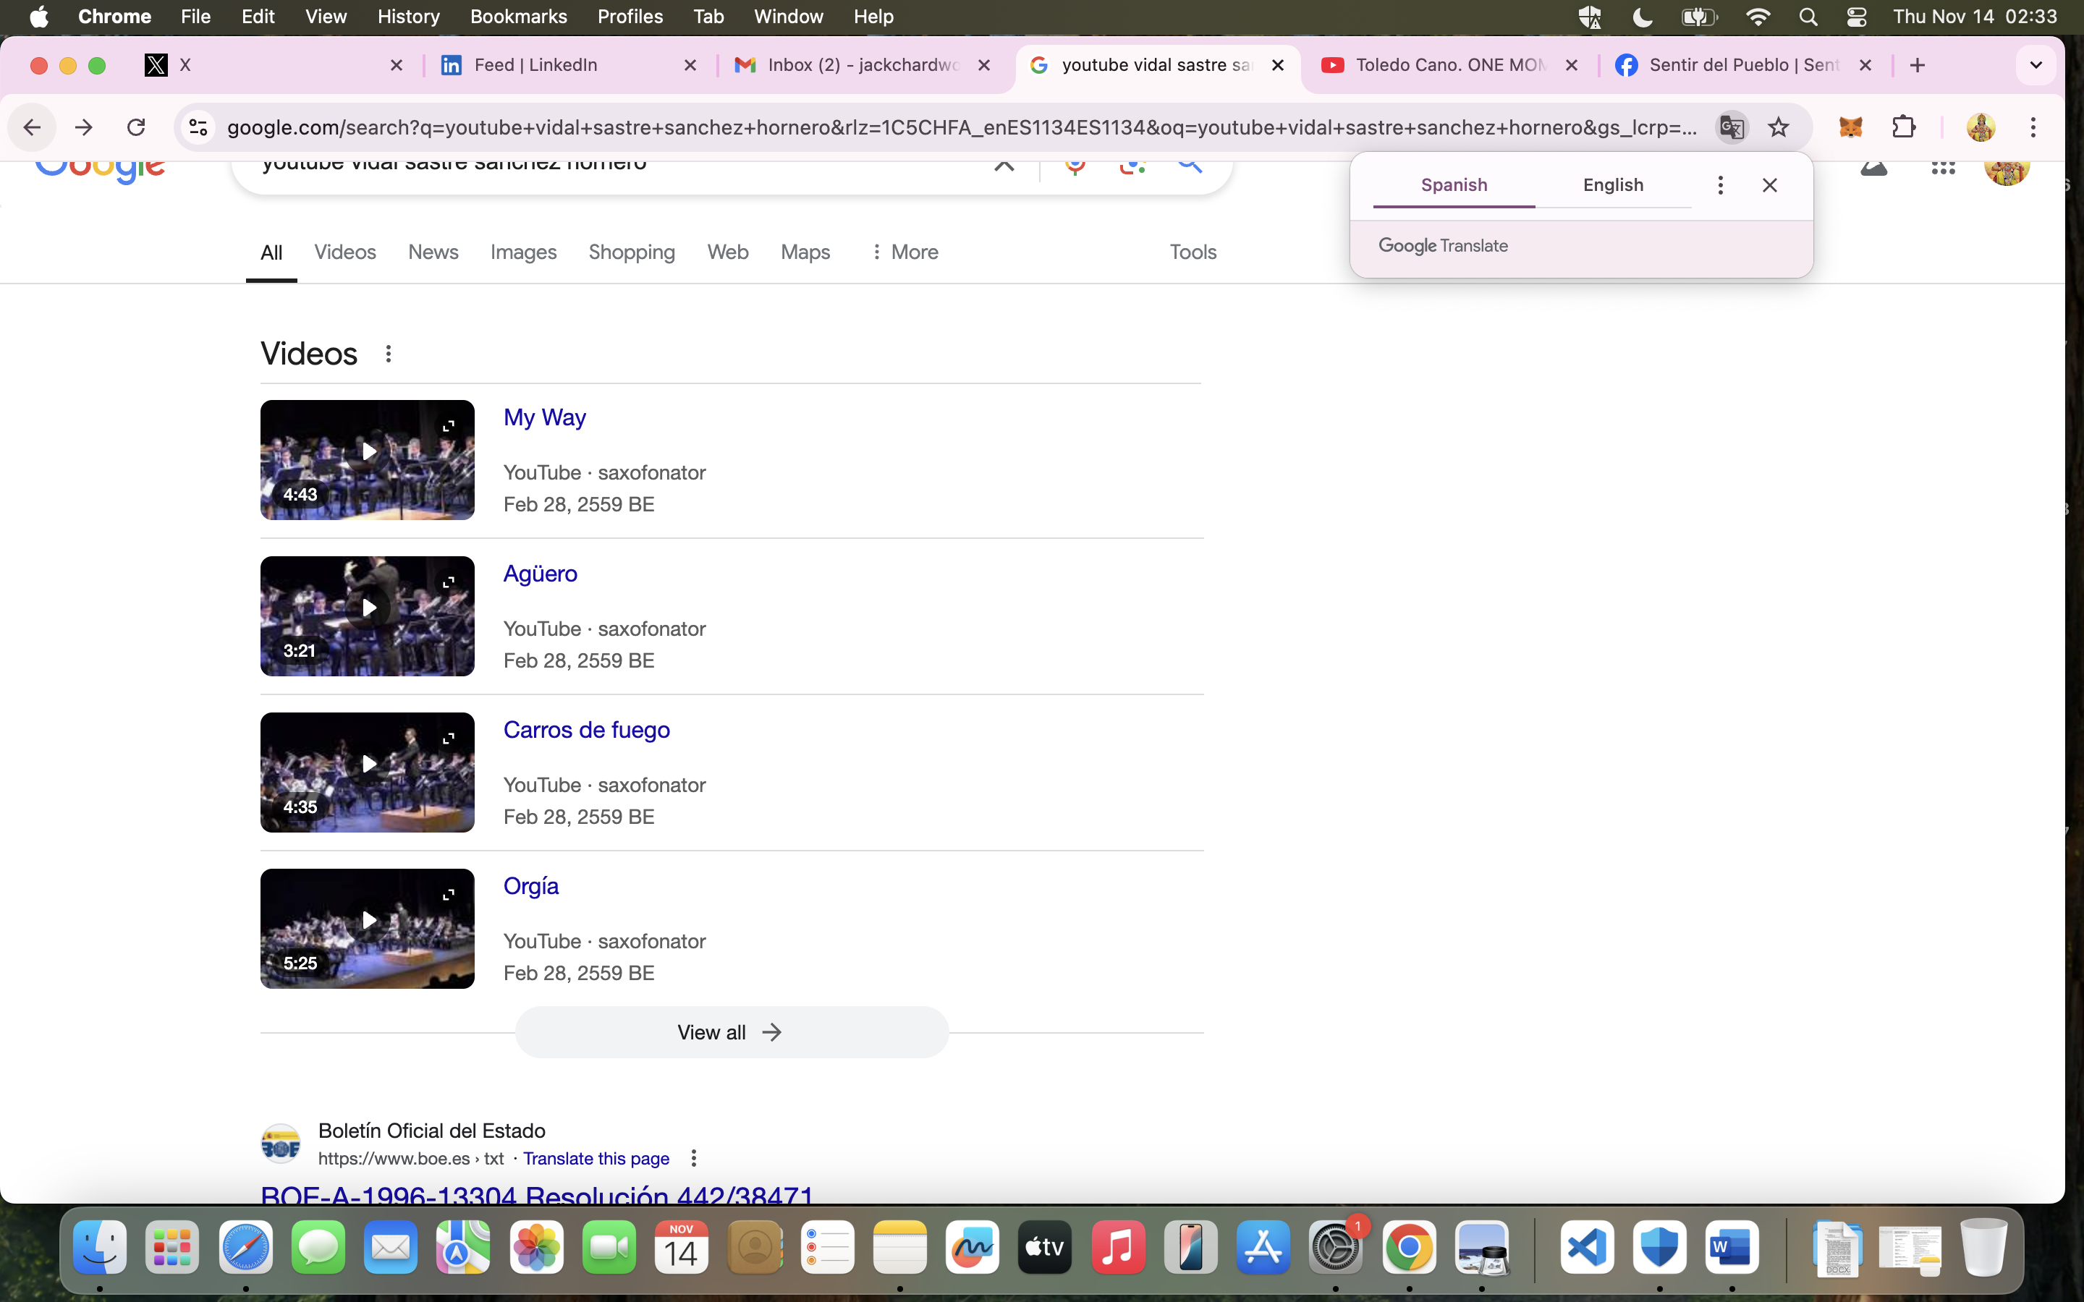Open the Carros de fuego video link

click(586, 731)
